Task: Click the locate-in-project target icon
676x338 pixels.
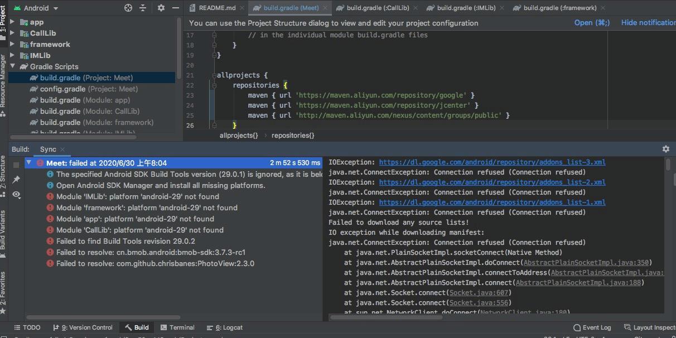Action: (128, 8)
